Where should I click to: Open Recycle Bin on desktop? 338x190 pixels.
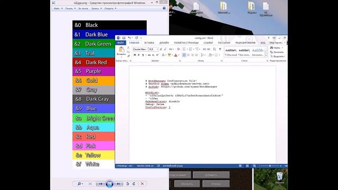[x=280, y=178]
